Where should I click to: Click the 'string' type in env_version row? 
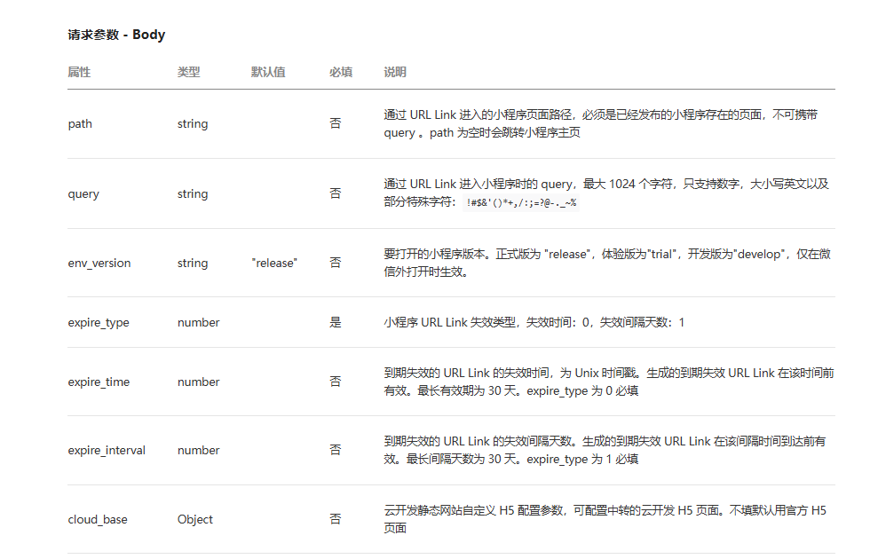[x=193, y=263]
